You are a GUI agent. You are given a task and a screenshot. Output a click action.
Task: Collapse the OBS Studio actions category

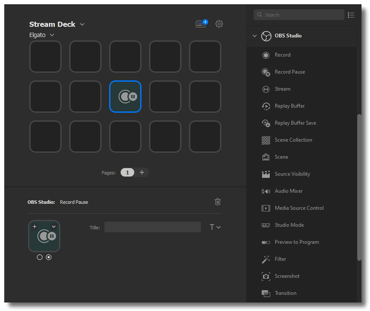(254, 36)
